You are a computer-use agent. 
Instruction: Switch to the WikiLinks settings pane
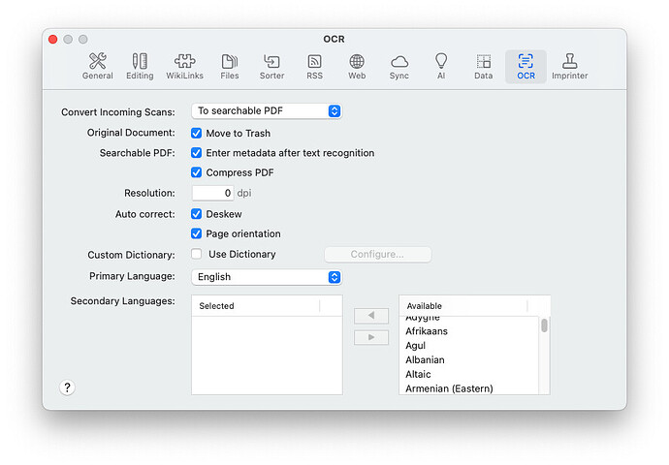tap(184, 66)
